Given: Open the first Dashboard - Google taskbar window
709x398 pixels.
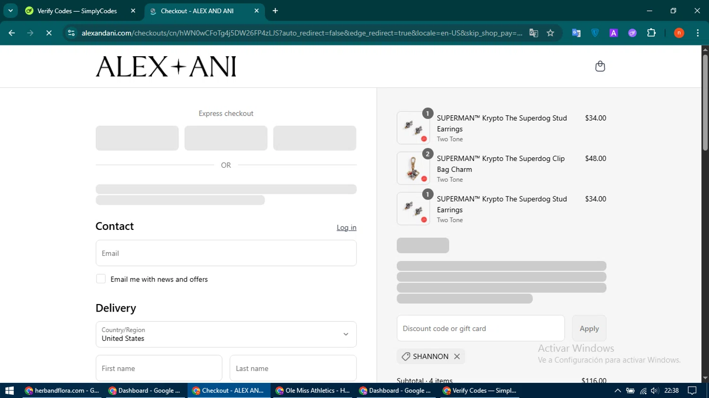Looking at the screenshot, I should (x=145, y=390).
